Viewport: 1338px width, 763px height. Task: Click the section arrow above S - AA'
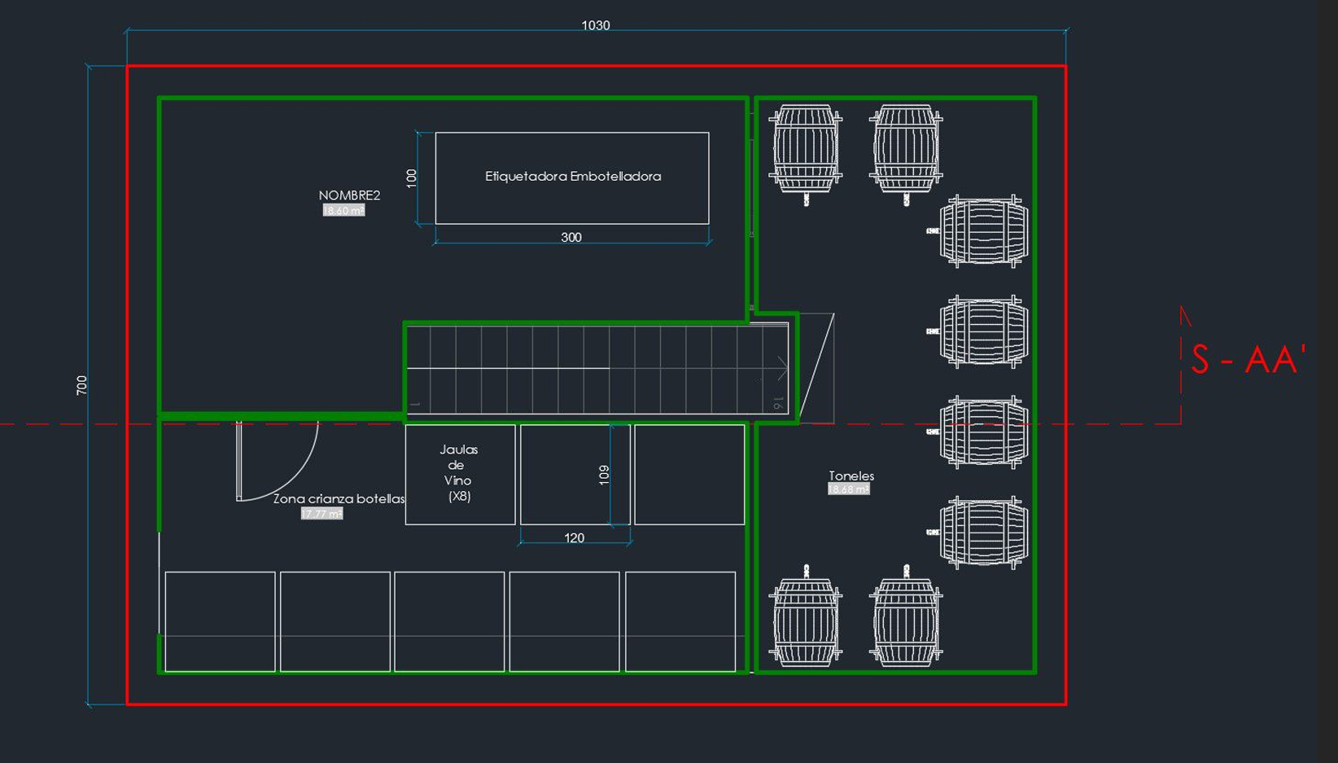click(x=1185, y=317)
